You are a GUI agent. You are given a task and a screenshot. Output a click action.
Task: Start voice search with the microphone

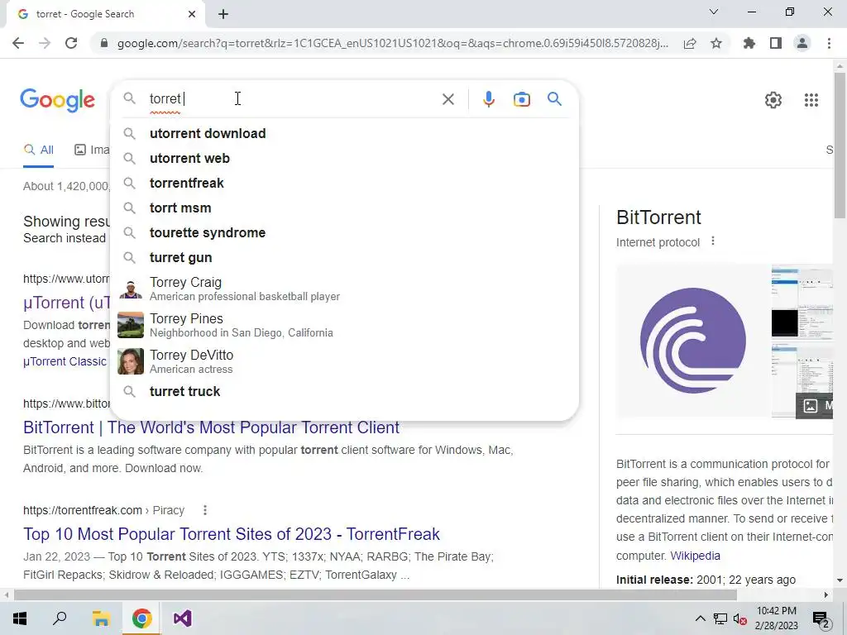[x=488, y=99]
